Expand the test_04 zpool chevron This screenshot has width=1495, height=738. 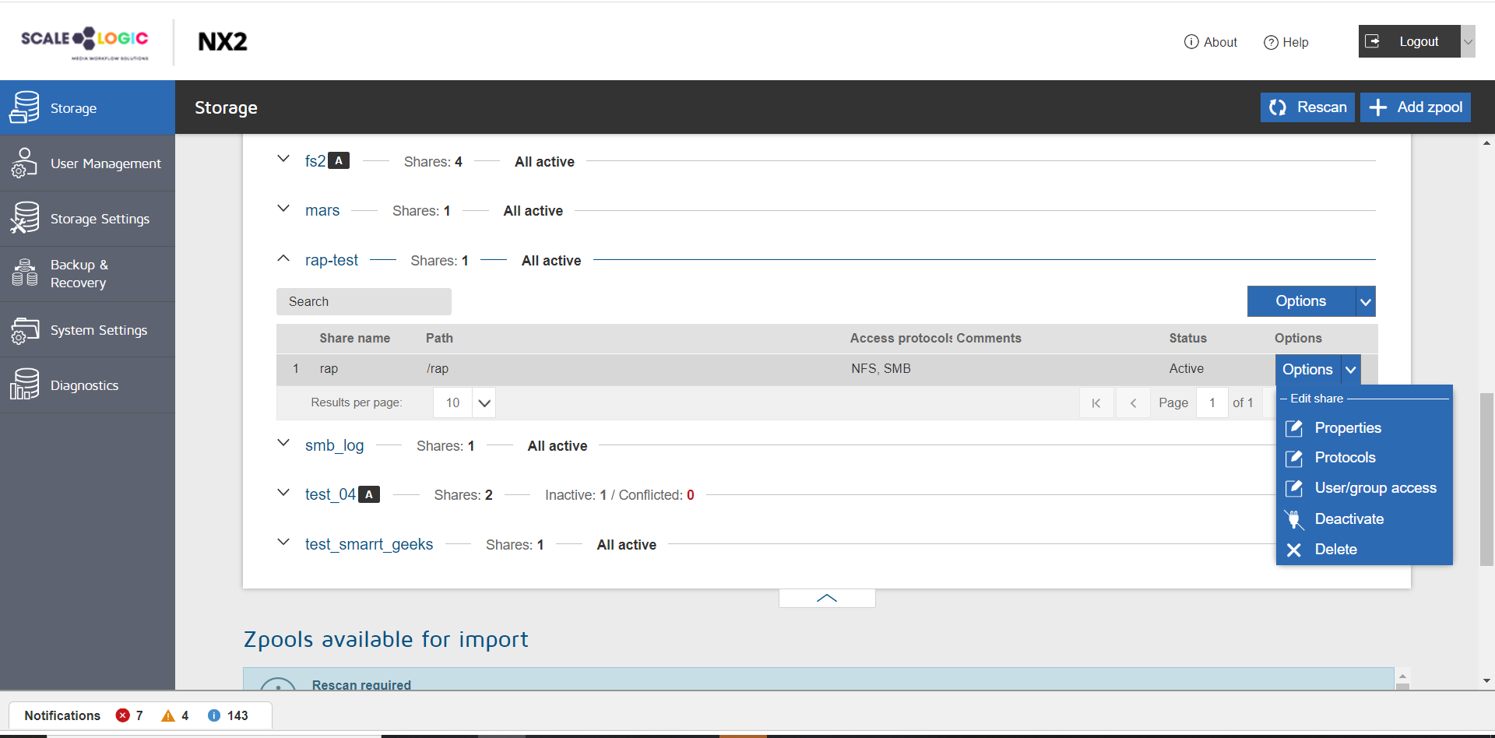[283, 493]
